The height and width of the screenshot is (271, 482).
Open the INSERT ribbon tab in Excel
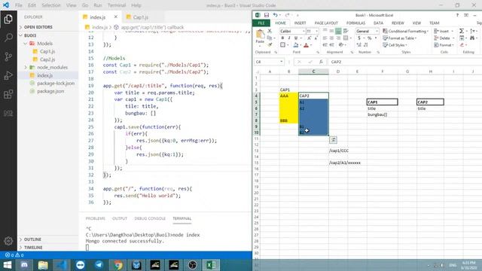tap(300, 23)
